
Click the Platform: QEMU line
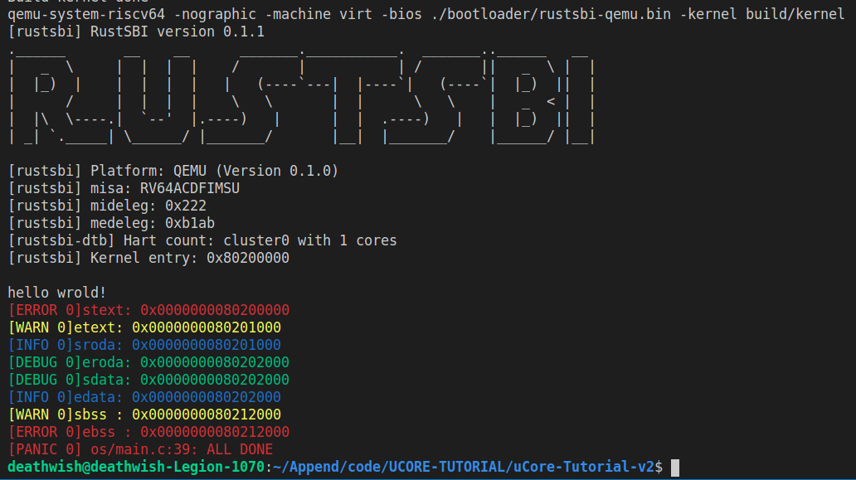(x=173, y=171)
